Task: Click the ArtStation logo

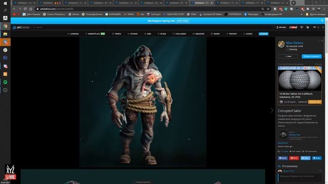Action: click(21, 28)
